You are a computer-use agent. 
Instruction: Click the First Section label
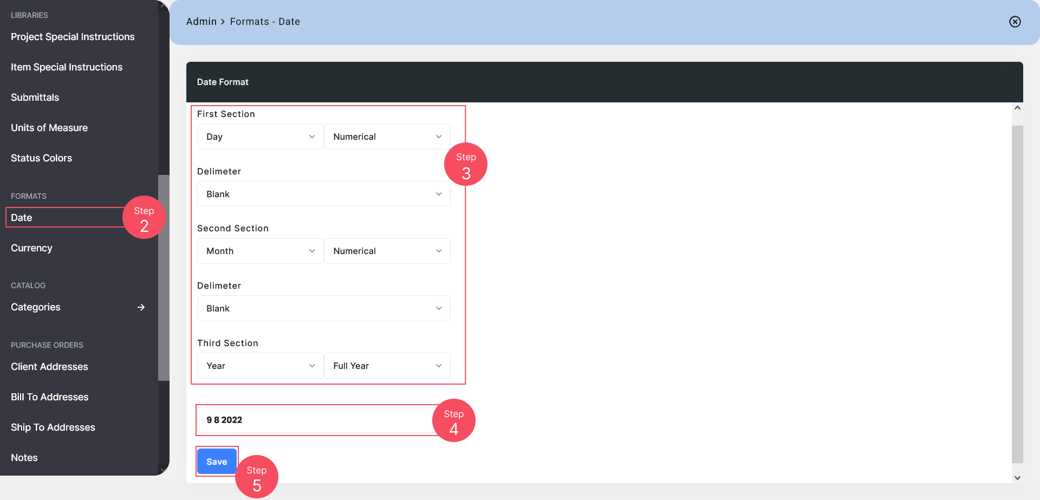(226, 114)
